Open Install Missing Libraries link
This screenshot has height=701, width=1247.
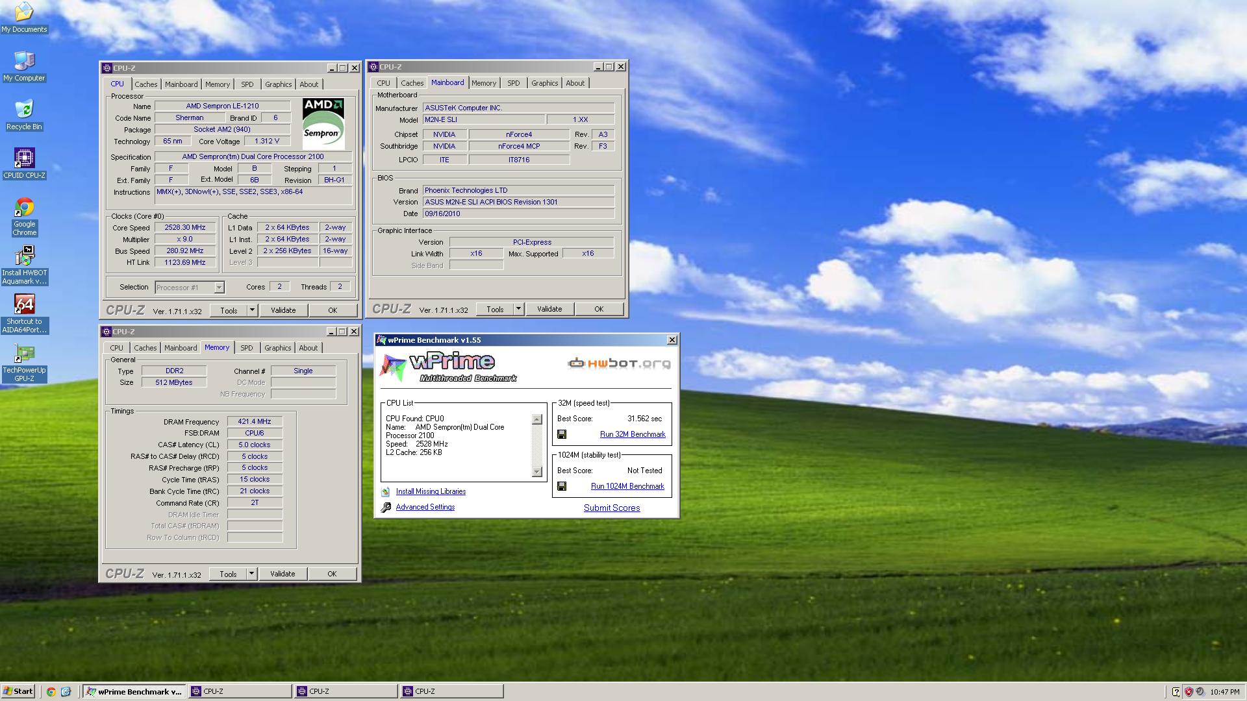(431, 492)
